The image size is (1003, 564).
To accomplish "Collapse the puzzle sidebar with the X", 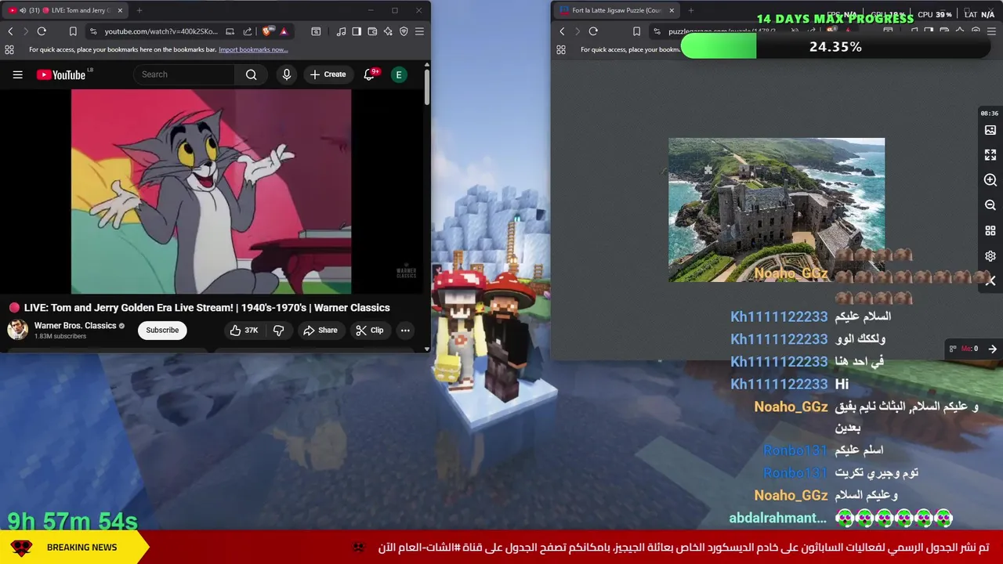I will coord(991,280).
